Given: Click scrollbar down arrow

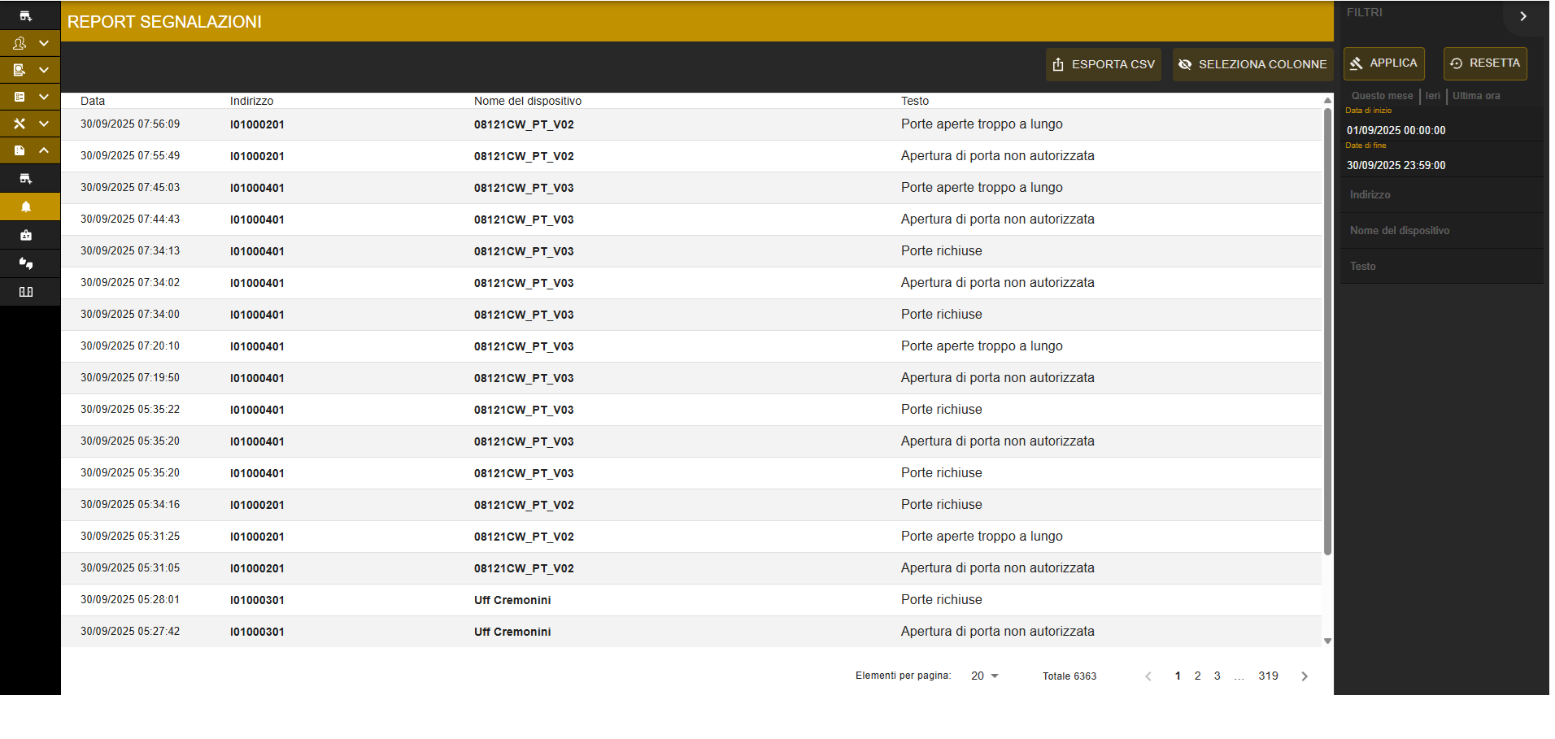Looking at the screenshot, I should coord(1327,641).
